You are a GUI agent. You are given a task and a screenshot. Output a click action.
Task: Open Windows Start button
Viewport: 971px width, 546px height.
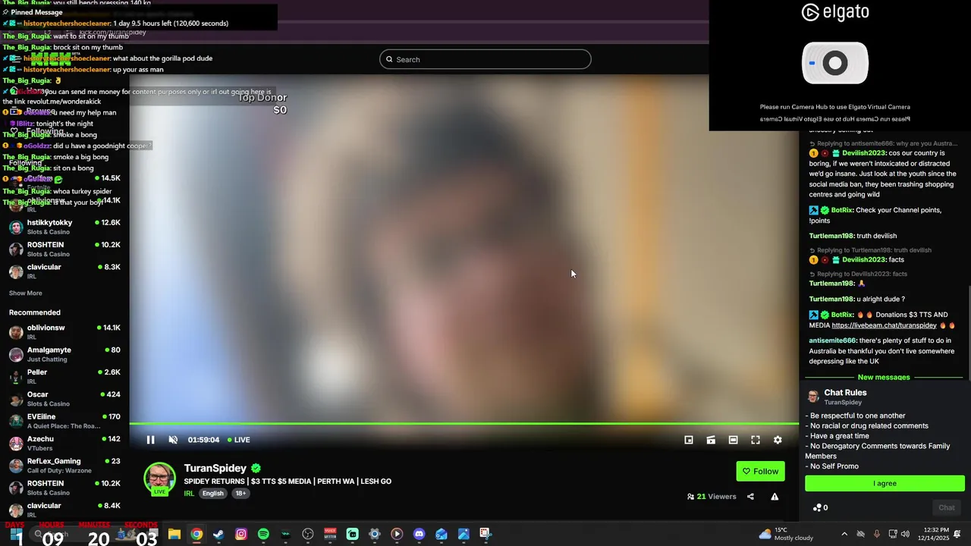point(16,534)
